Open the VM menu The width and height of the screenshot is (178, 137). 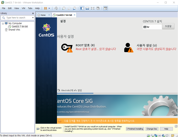point(23,8)
